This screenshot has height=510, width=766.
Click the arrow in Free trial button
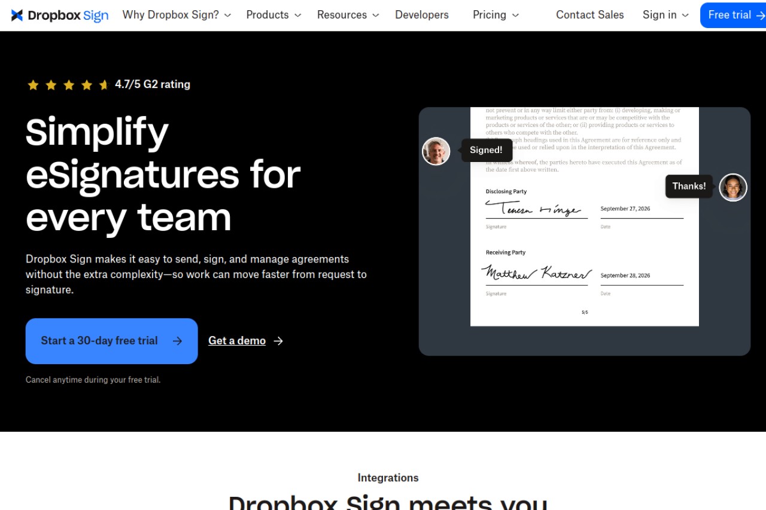(x=761, y=15)
